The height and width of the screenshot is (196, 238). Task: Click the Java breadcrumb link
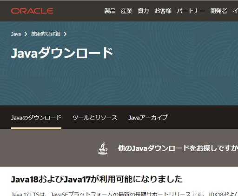16,34
